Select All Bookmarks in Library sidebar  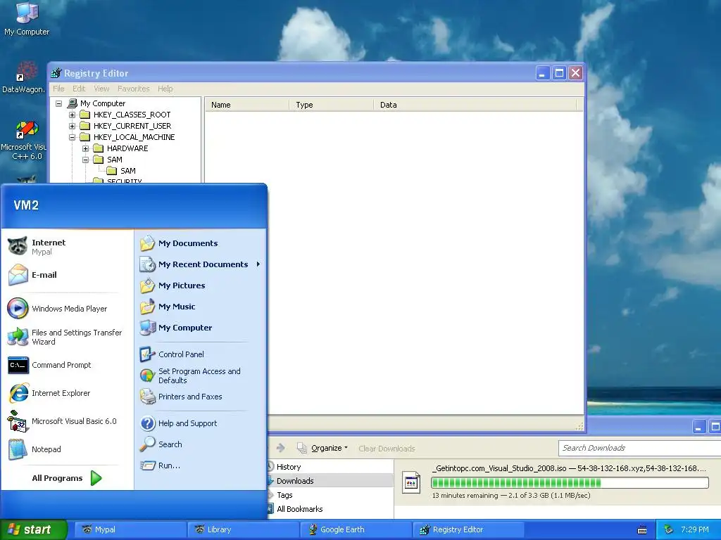330,509
